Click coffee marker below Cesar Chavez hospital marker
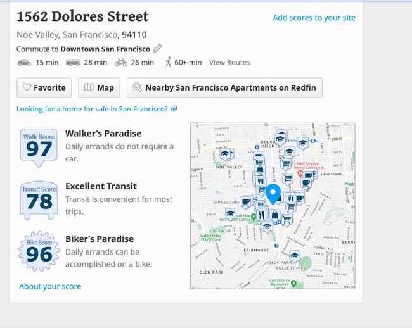Viewport: 412px width, 328px height. point(306,183)
